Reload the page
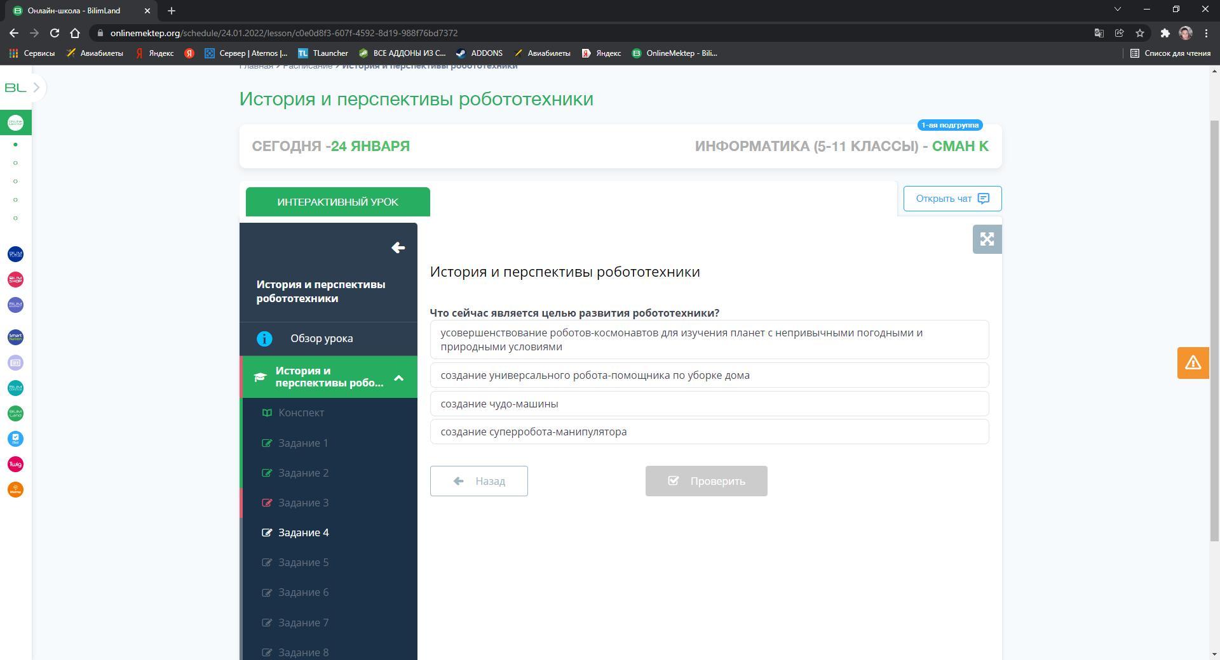 click(55, 33)
